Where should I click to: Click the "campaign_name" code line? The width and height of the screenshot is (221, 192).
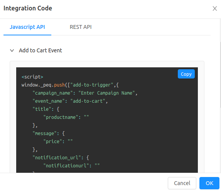tap(85, 93)
